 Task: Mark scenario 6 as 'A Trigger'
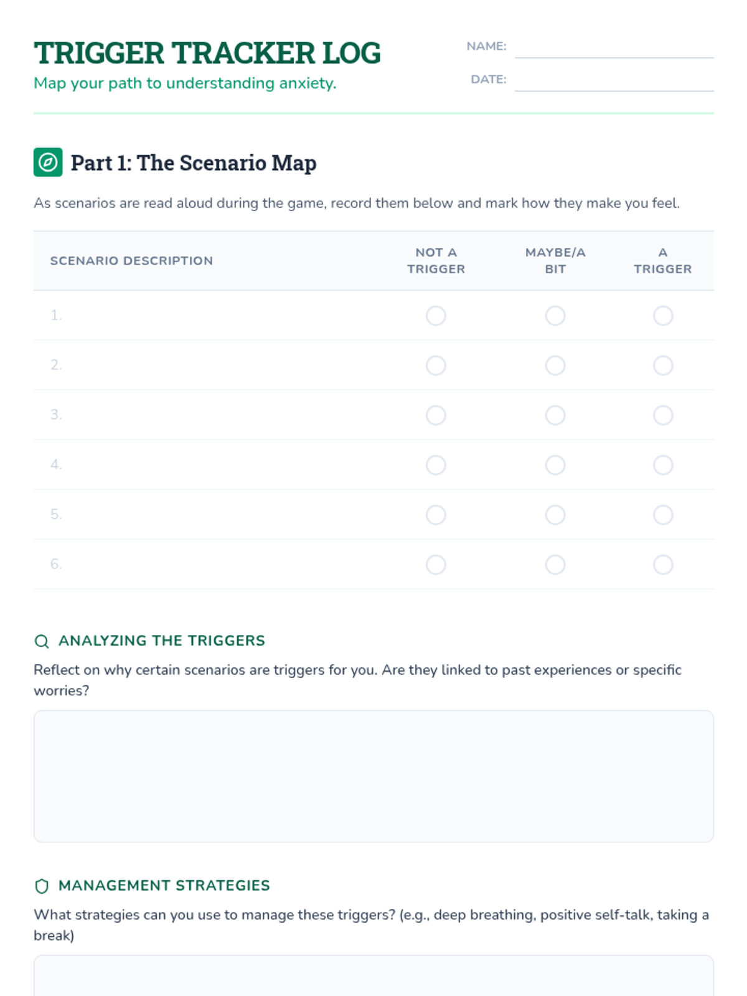663,565
